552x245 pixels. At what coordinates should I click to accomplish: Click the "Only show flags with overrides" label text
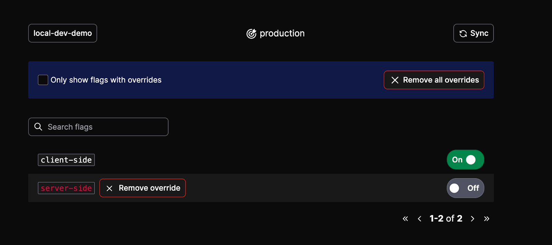(x=106, y=80)
